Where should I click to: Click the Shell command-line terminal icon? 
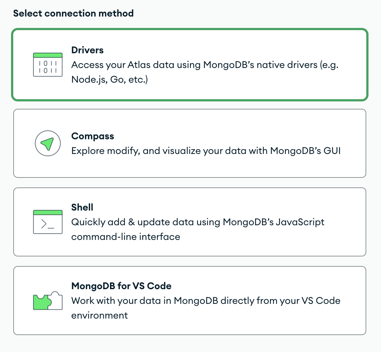pyautogui.click(x=48, y=222)
